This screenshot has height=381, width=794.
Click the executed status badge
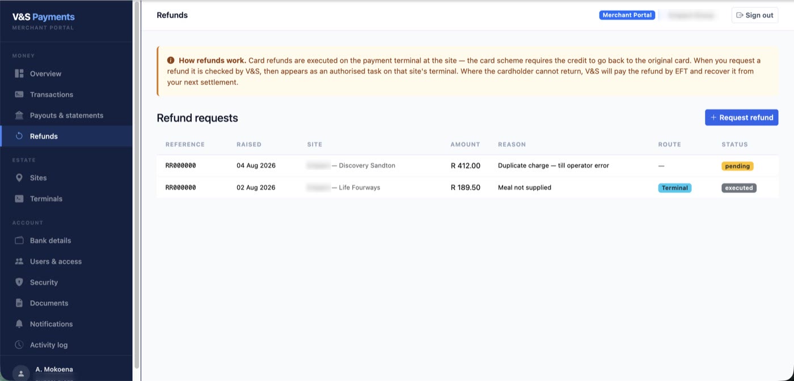(739, 188)
